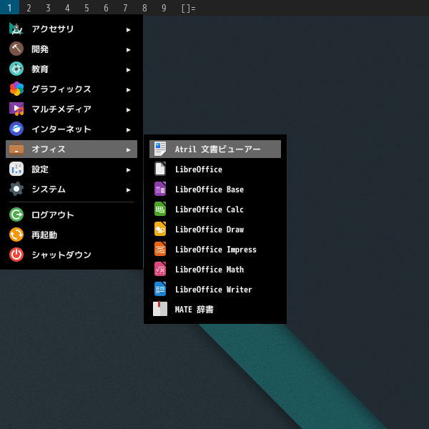Select ログアウト to log out
The image size is (429, 429).
click(x=71, y=214)
